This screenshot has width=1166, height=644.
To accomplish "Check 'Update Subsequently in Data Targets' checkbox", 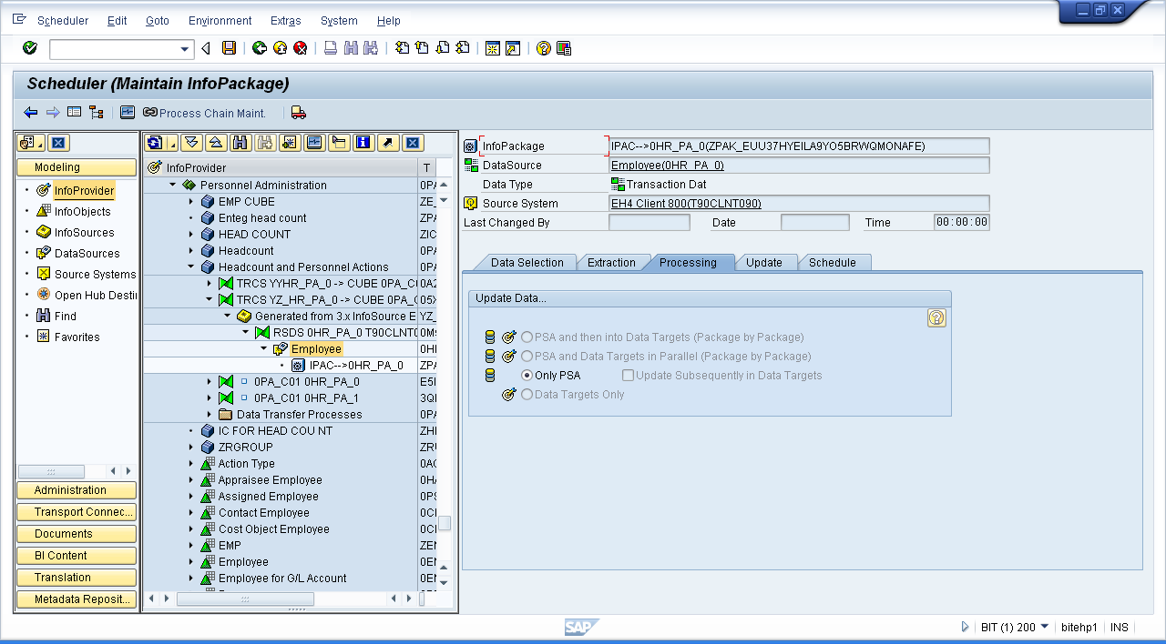I will coord(628,376).
